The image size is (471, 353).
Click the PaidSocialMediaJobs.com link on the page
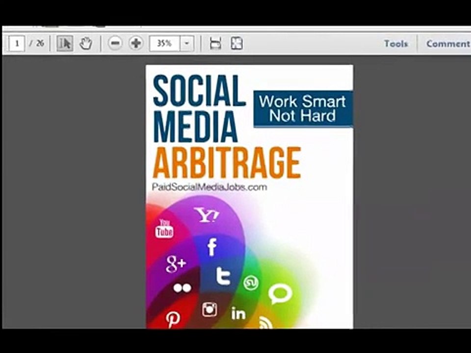tap(209, 187)
